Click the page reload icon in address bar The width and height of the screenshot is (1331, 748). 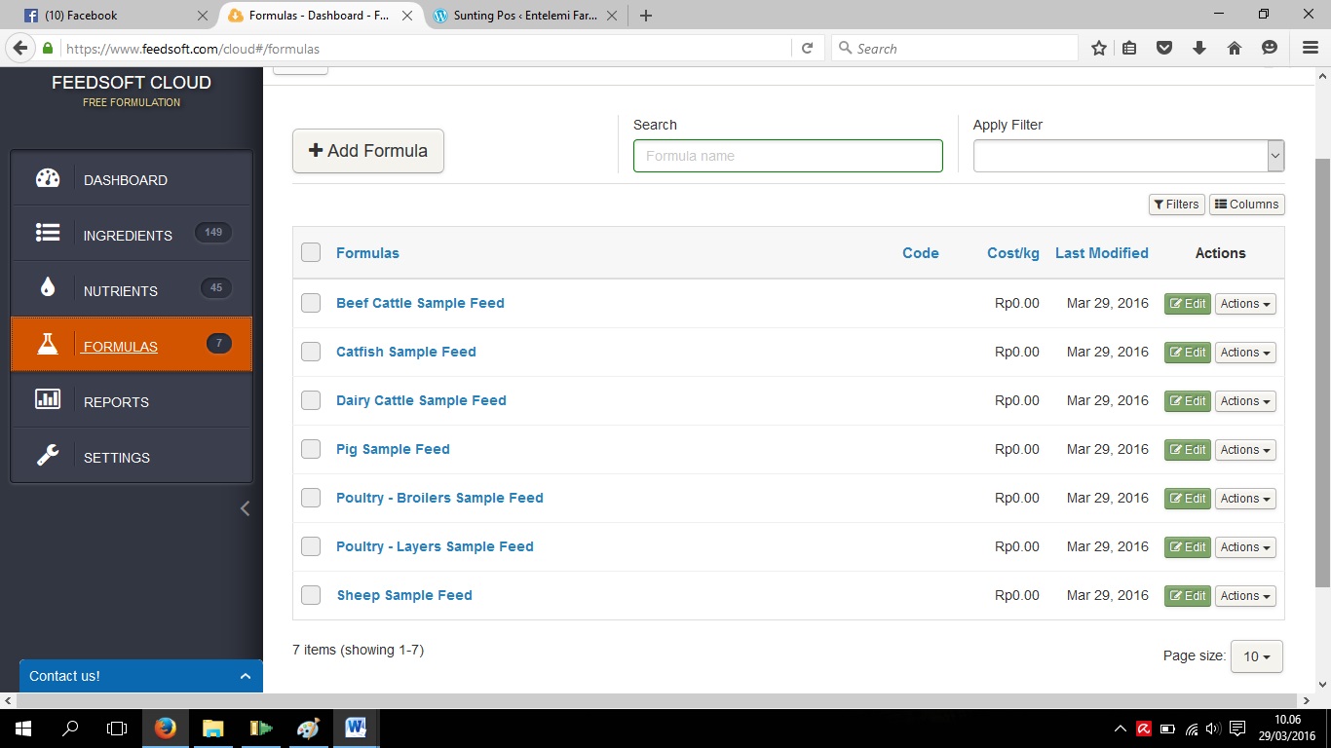(807, 48)
